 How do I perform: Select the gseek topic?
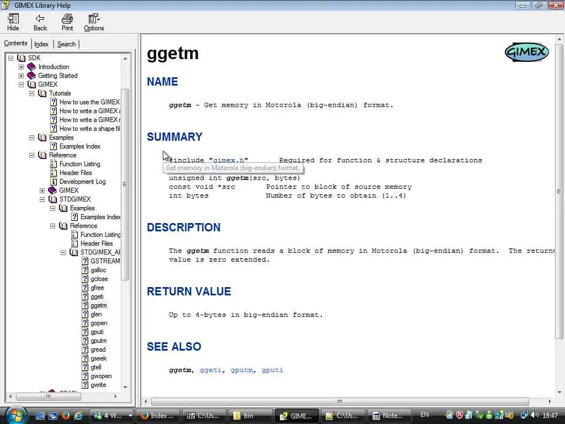tap(98, 358)
